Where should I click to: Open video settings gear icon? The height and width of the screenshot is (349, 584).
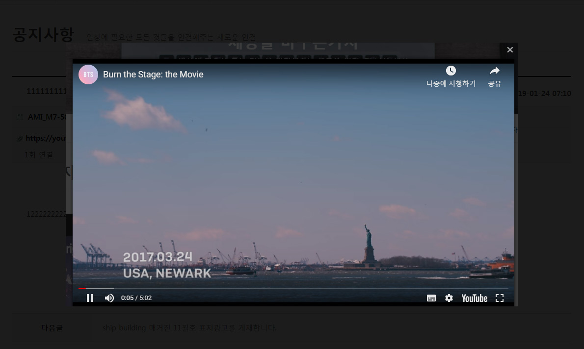point(449,298)
